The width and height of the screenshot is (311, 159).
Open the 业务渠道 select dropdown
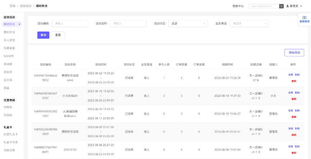pos(249,24)
